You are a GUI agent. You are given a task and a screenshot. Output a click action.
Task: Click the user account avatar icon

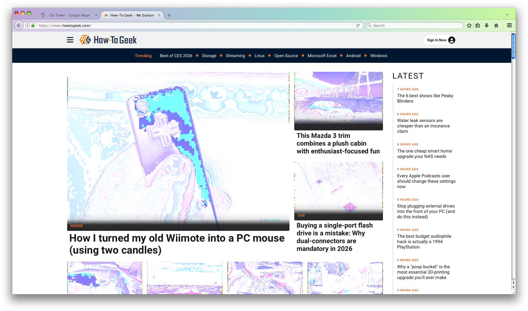point(452,40)
